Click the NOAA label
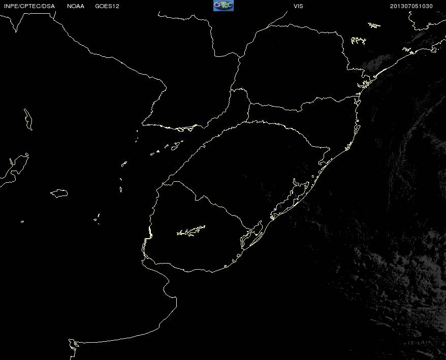446x360 pixels. tap(76, 6)
